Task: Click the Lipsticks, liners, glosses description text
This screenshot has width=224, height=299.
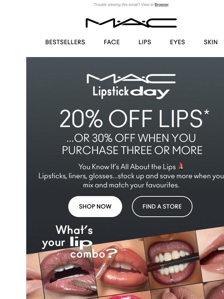Action: (x=131, y=180)
